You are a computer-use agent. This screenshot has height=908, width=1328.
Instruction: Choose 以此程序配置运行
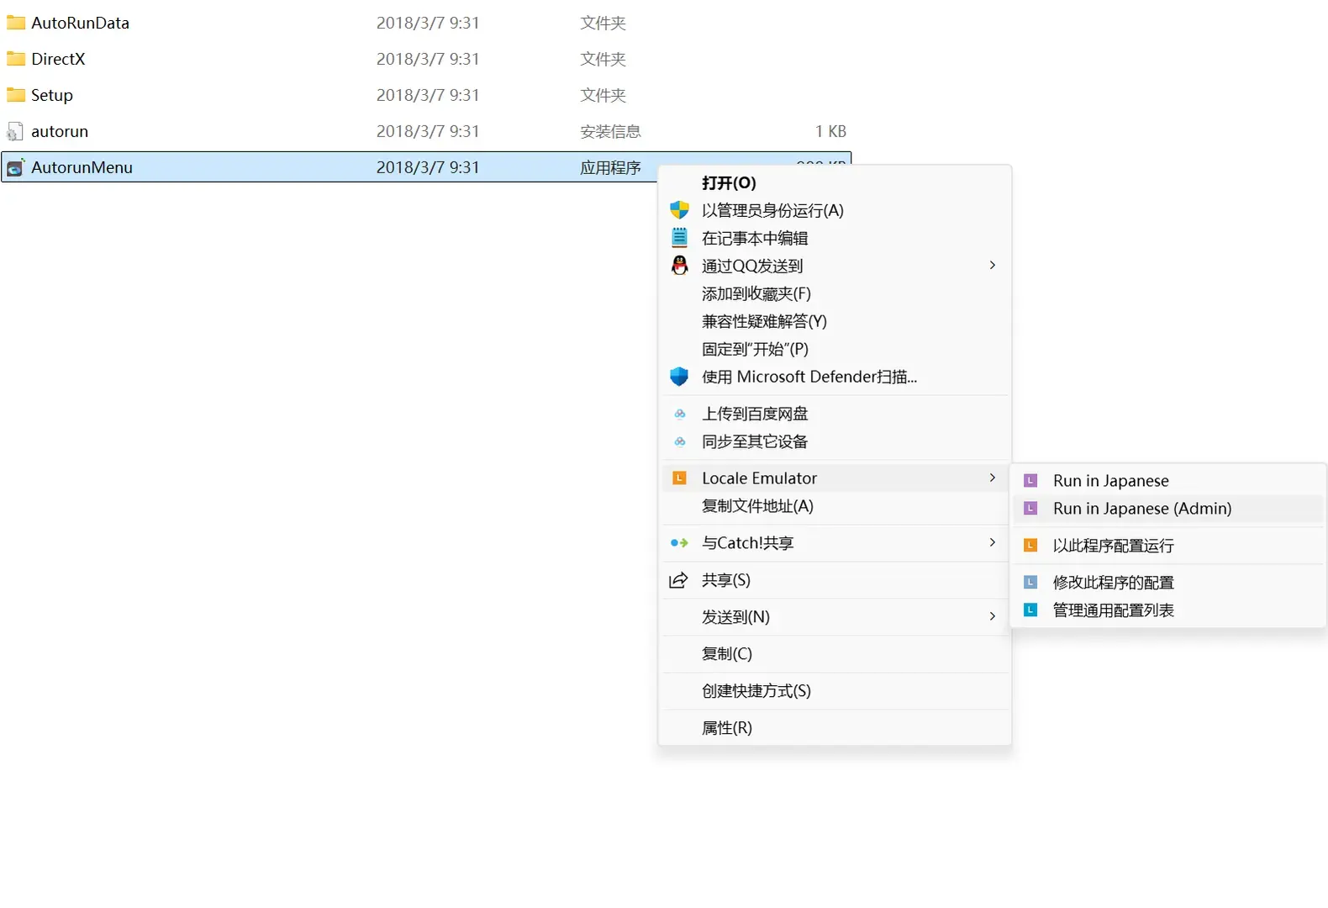(1168, 546)
